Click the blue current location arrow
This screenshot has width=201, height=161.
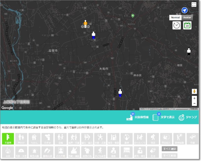coord(185,10)
